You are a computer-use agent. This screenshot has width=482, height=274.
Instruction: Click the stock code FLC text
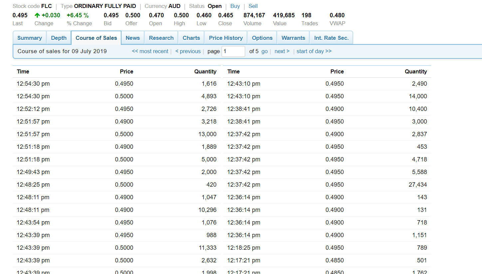(x=47, y=6)
